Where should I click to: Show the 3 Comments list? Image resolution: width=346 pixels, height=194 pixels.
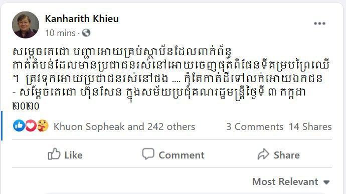pyautogui.click(x=255, y=126)
